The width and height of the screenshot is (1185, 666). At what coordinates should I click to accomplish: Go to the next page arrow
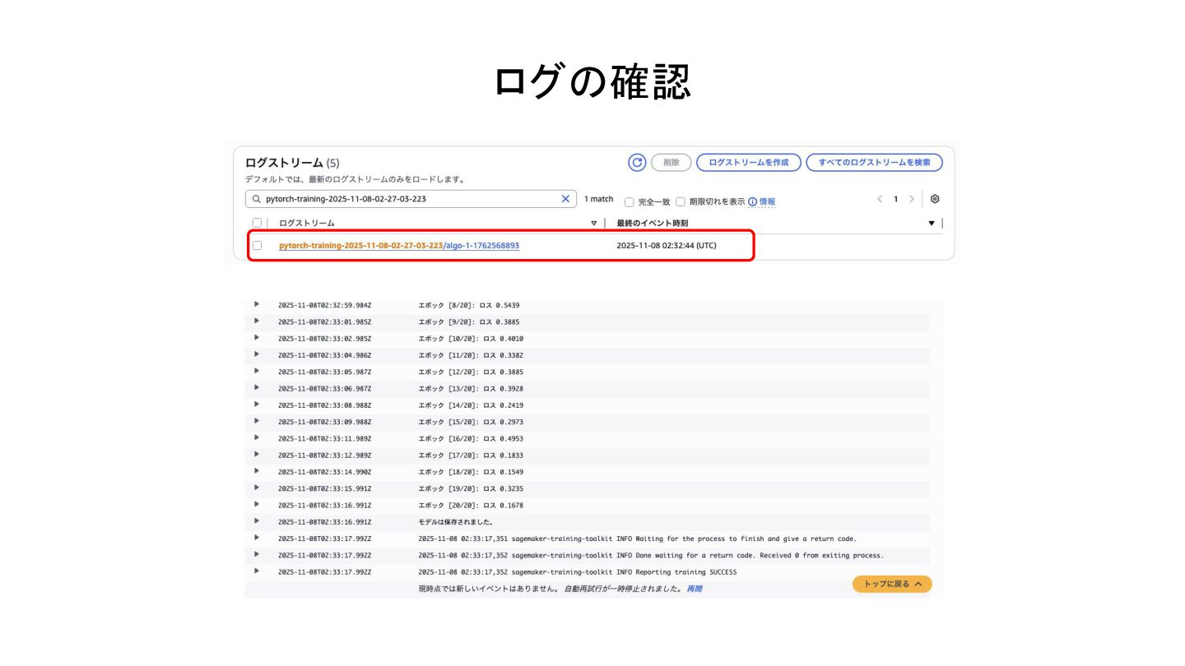pyautogui.click(x=912, y=199)
